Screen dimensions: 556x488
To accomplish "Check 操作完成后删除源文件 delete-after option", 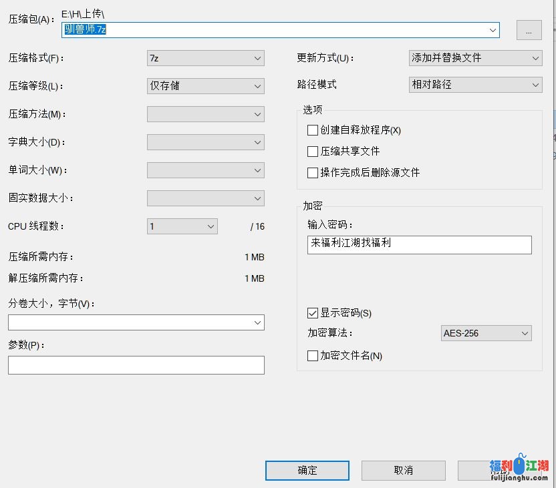I will pos(312,173).
